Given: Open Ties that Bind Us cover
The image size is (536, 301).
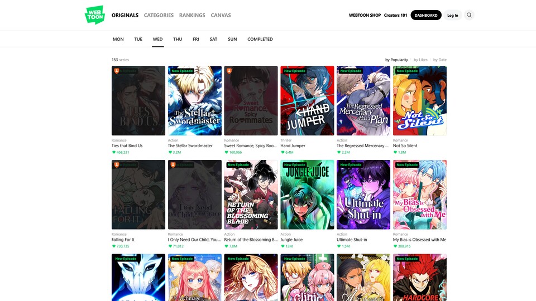Looking at the screenshot, I should 138,101.
